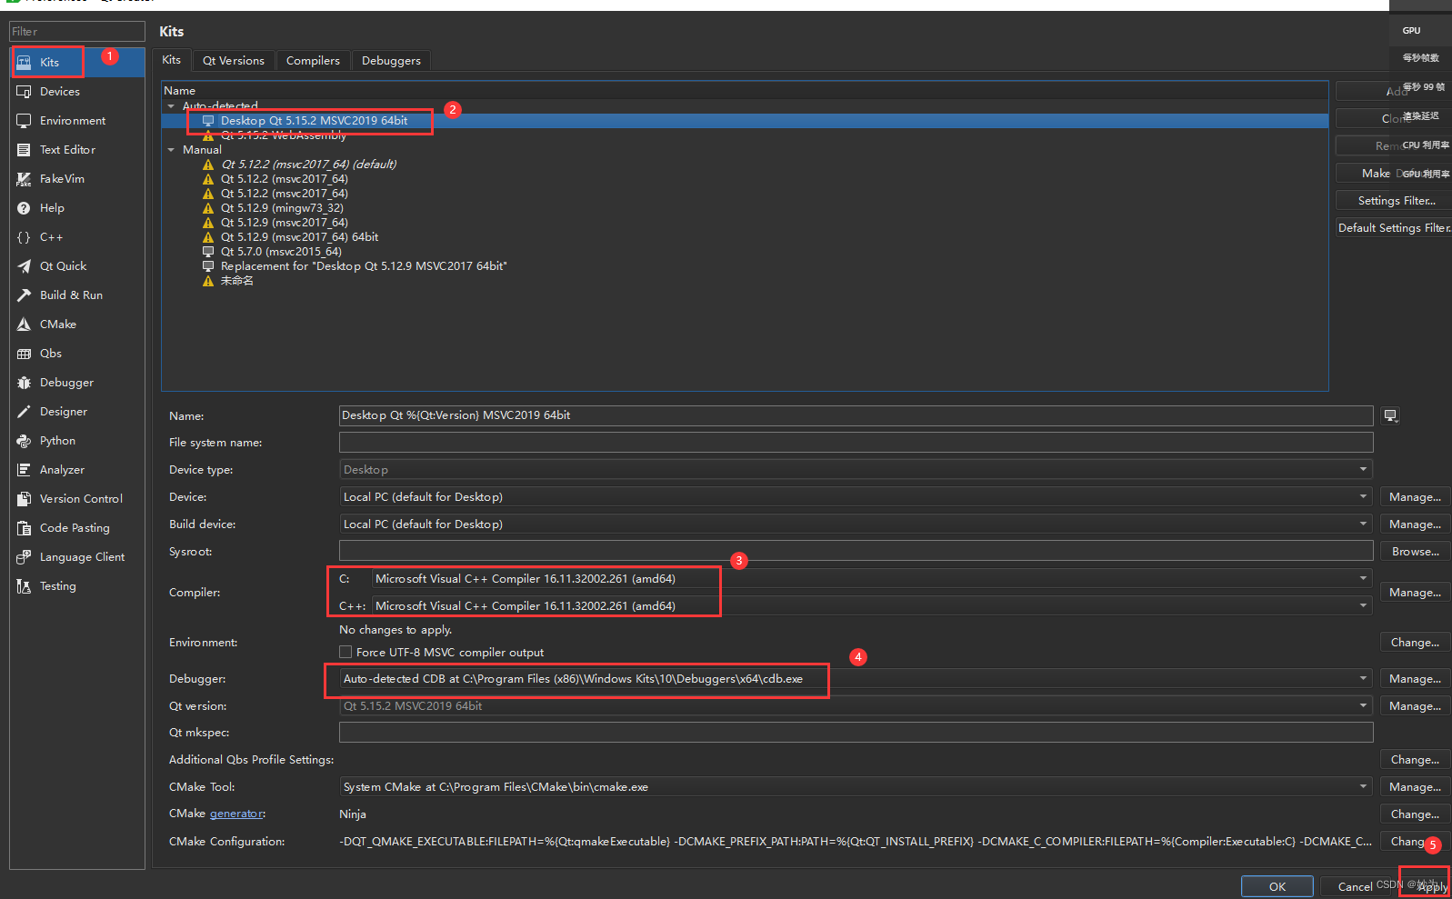Open the Python category icon
1452x899 pixels.
(25, 441)
